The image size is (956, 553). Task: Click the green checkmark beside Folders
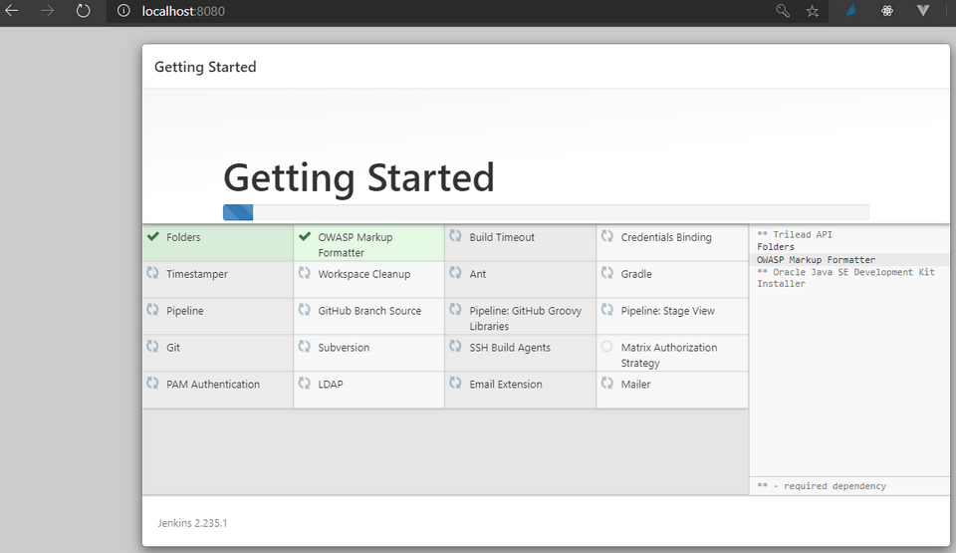pos(153,236)
